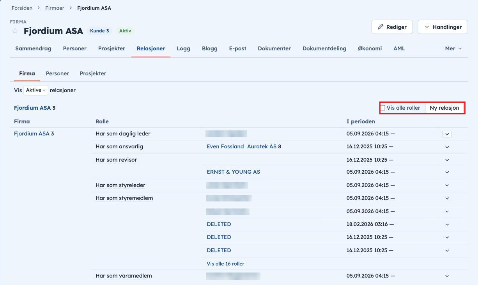Open Firmaer in the breadcrumb
The height and width of the screenshot is (285, 478).
(55, 8)
